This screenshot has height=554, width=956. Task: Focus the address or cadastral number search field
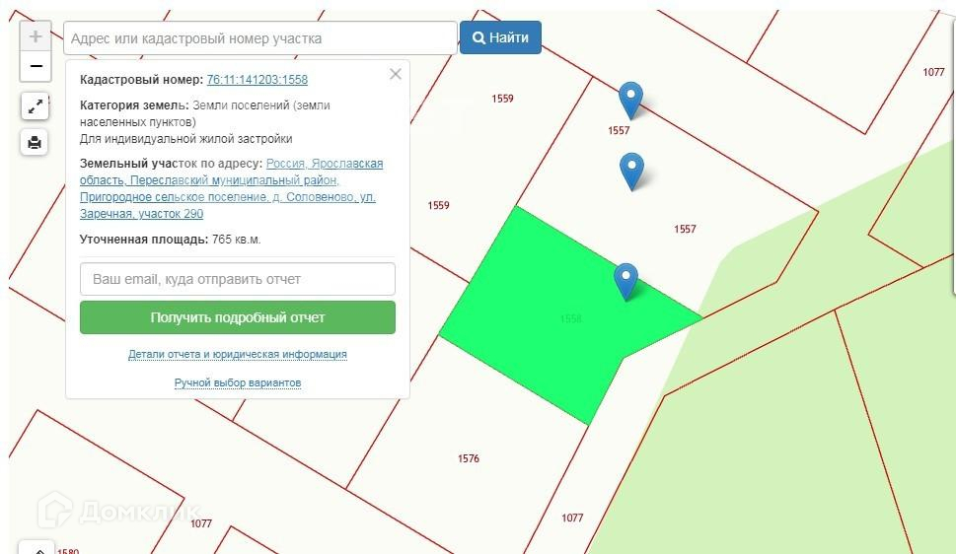pos(260,38)
